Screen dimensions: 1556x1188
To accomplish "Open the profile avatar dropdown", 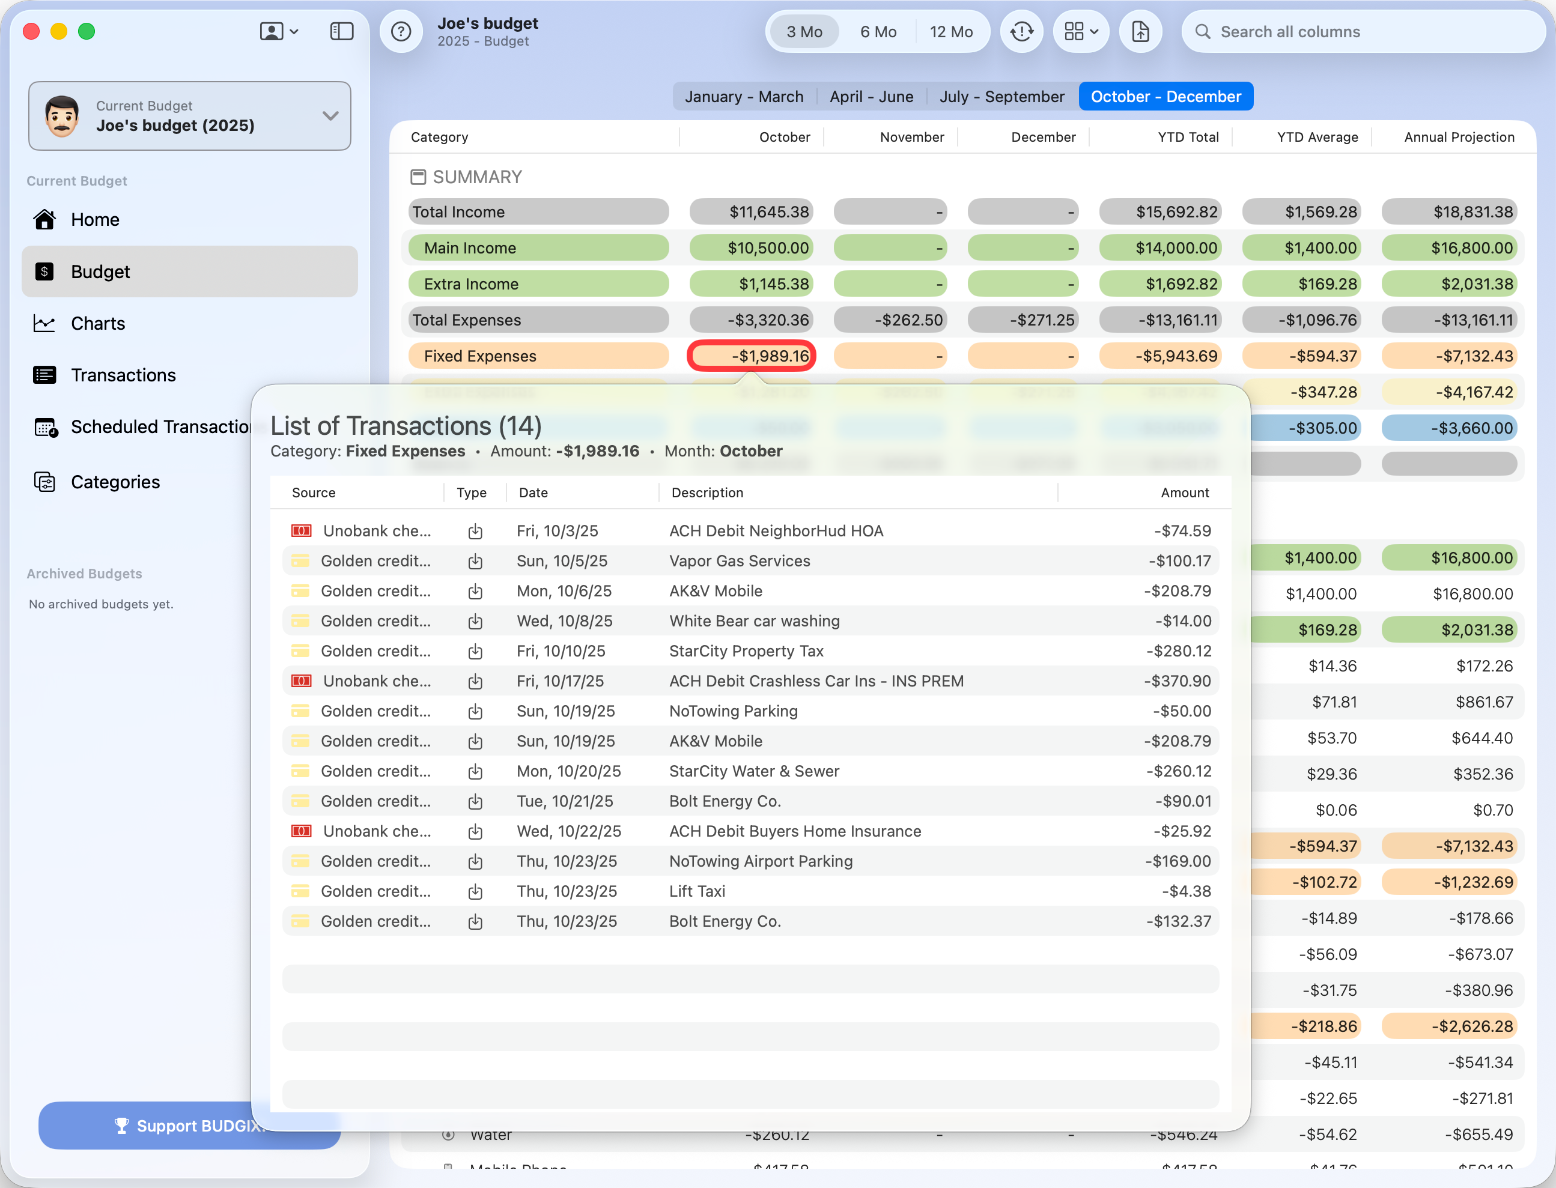I will (x=278, y=31).
